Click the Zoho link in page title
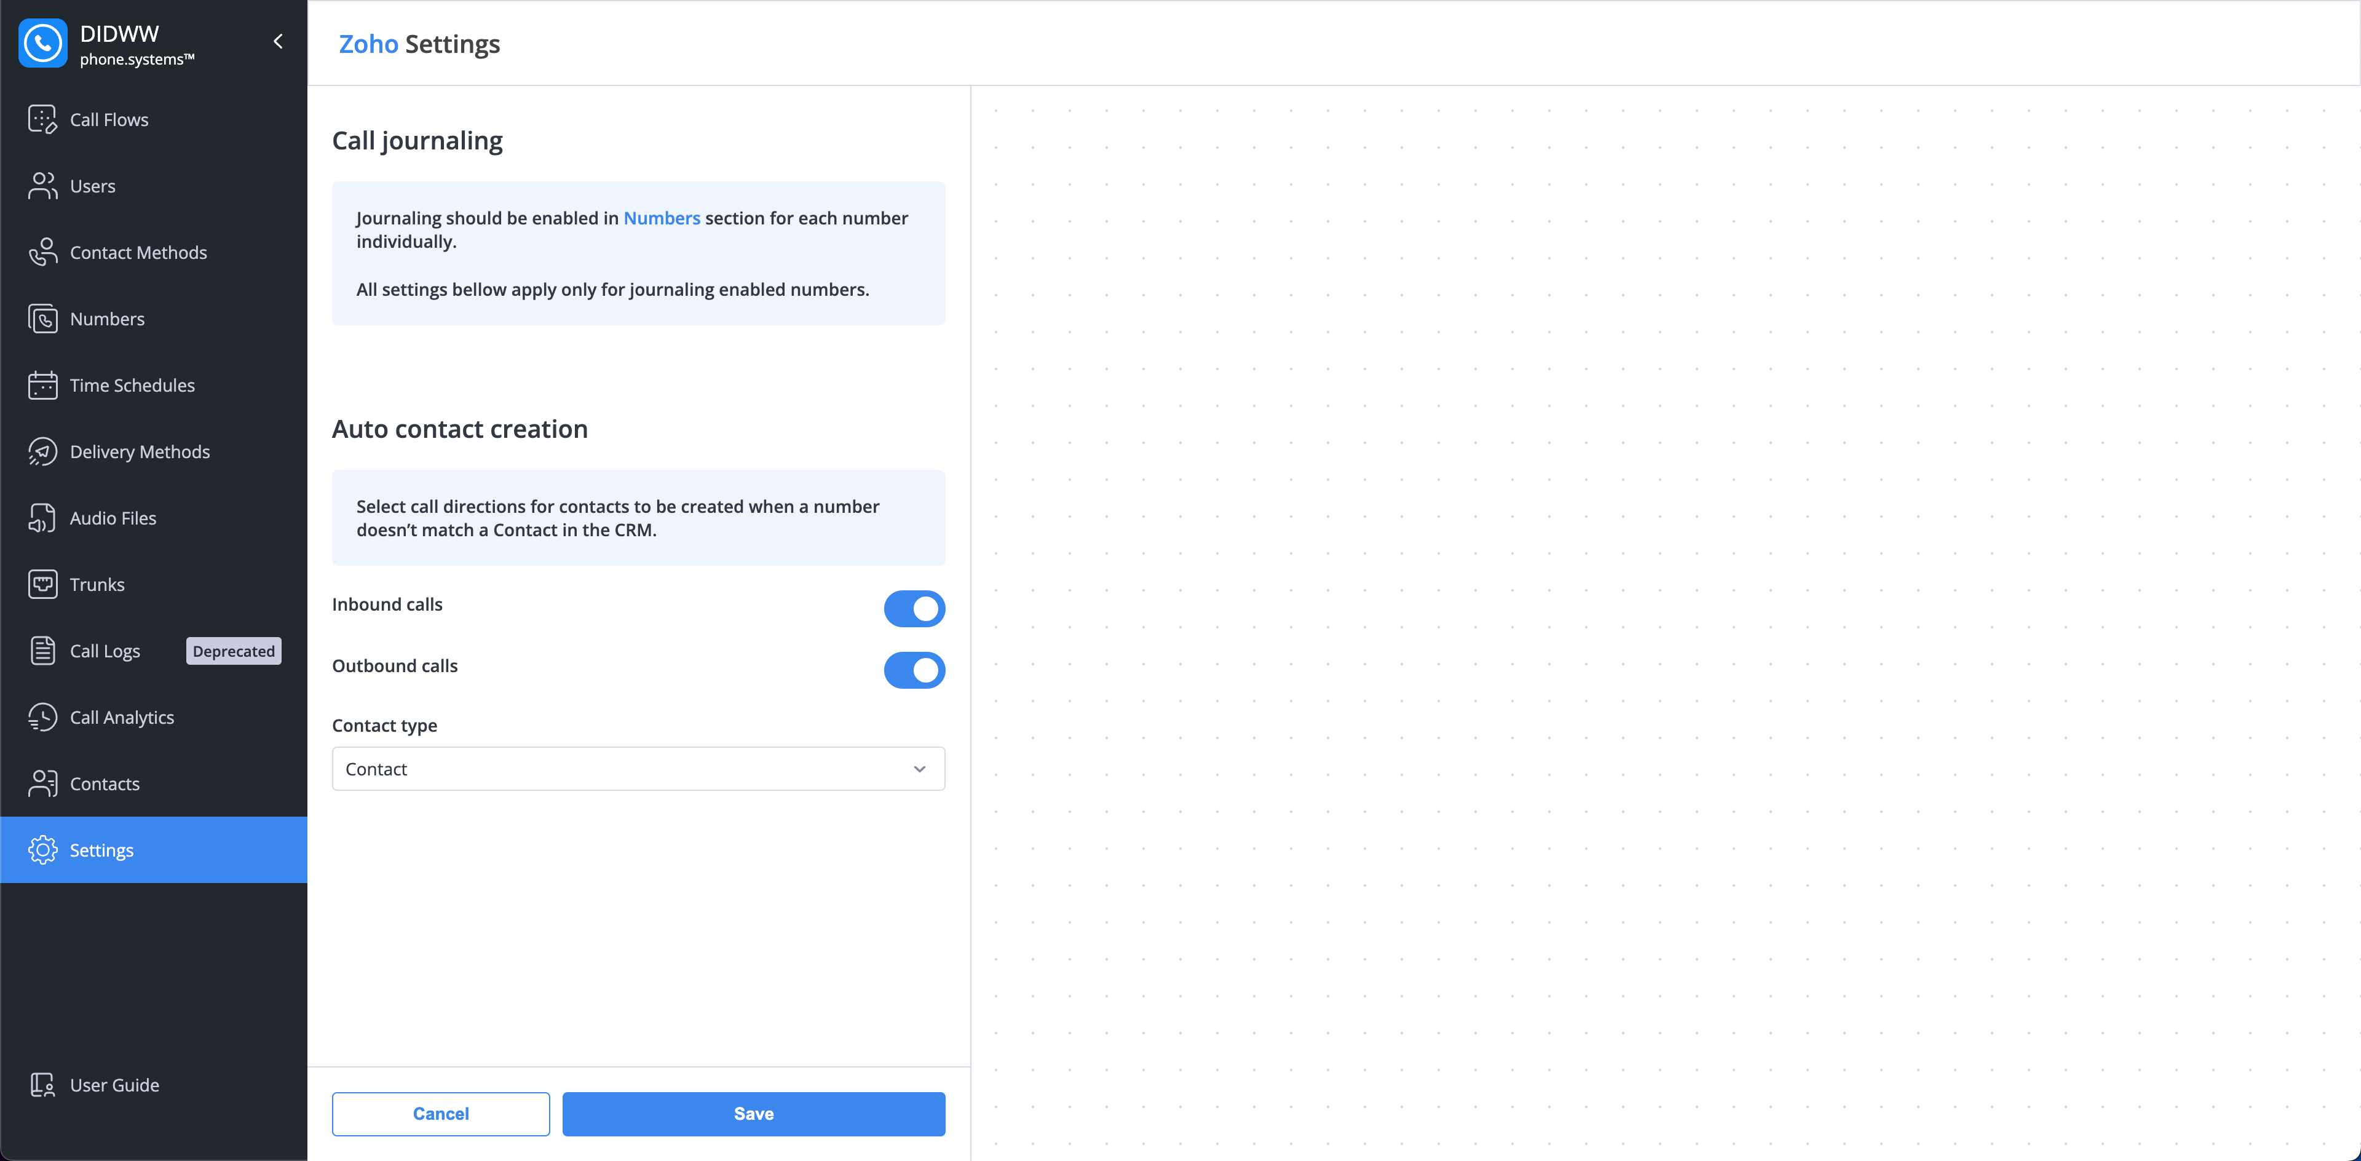This screenshot has height=1161, width=2361. click(x=368, y=44)
